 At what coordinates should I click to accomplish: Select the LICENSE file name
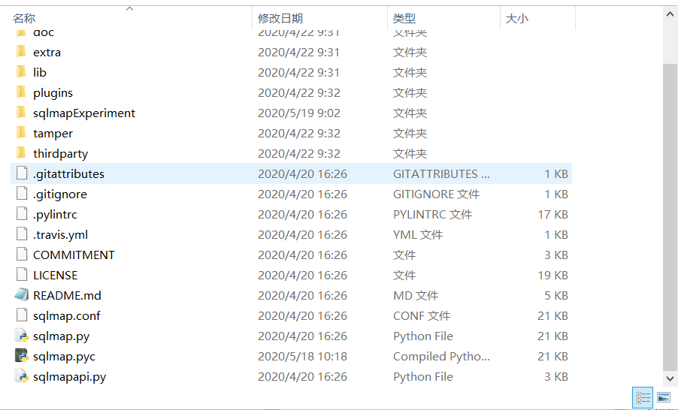[56, 275]
